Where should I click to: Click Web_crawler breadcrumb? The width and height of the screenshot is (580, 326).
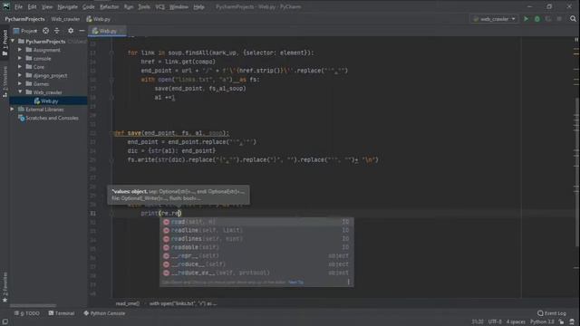click(65, 19)
